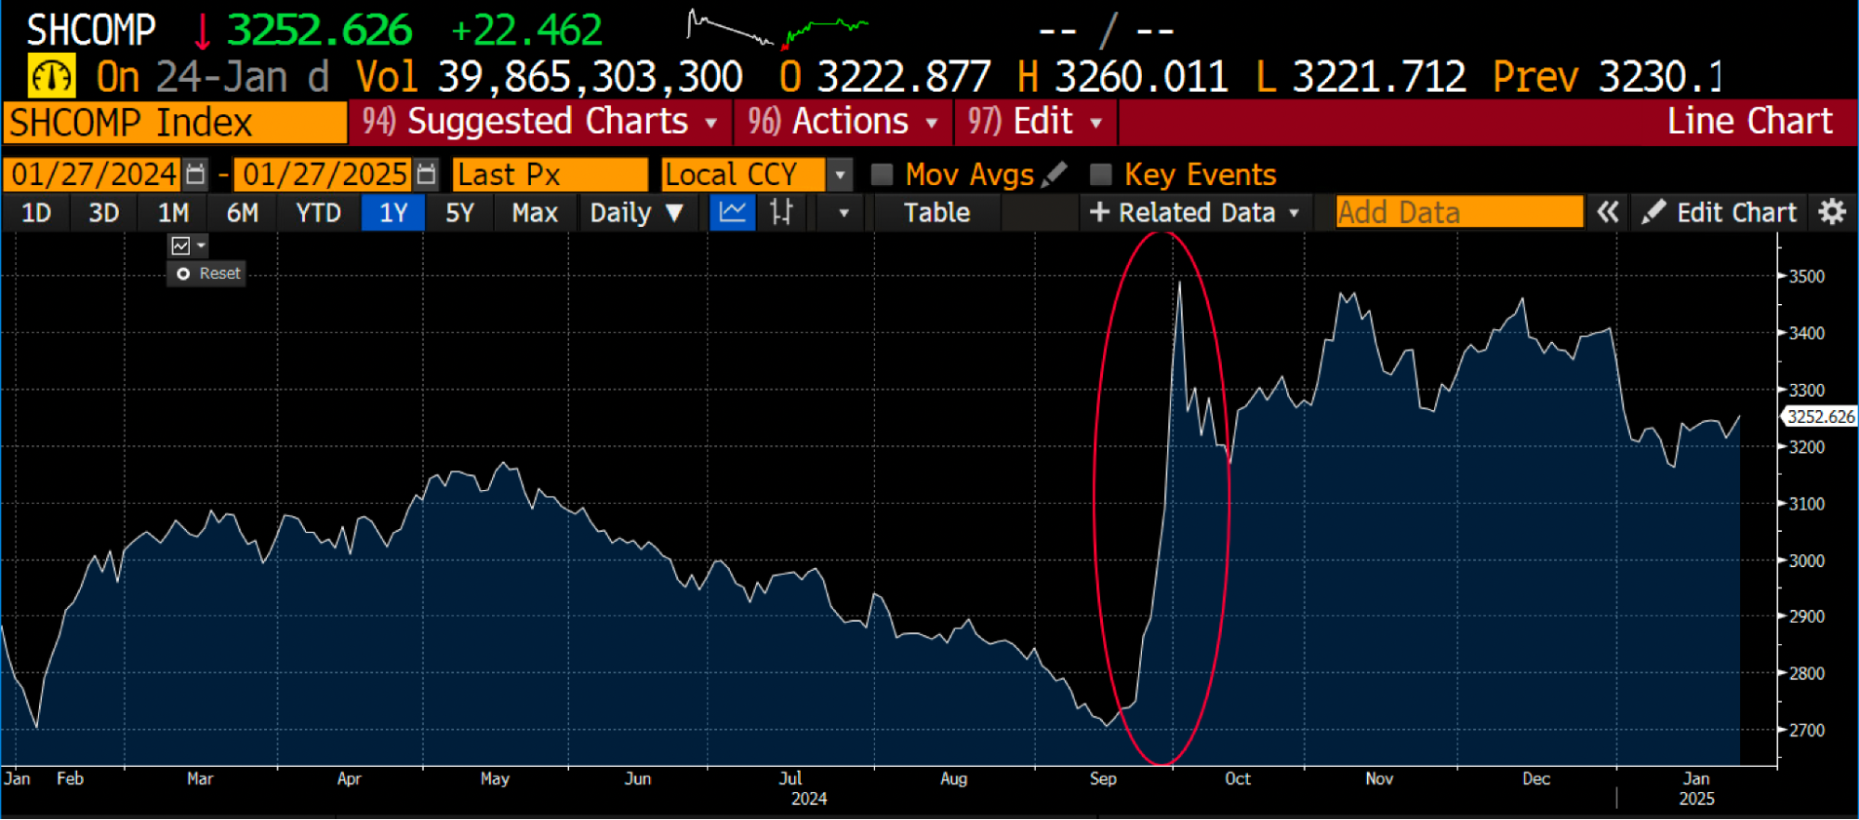
Task: Open the end date calendar picker
Action: [426, 174]
